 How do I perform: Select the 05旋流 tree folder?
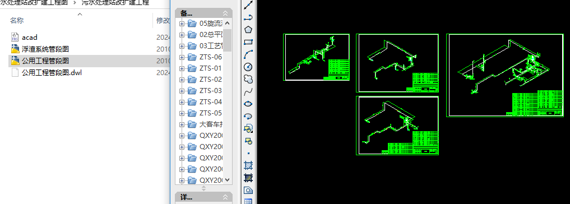pyautogui.click(x=205, y=24)
